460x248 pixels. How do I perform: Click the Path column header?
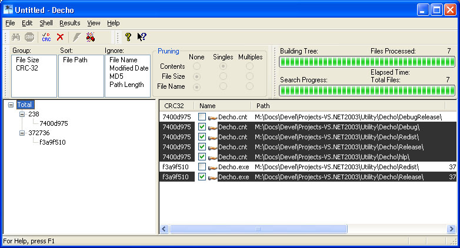(348, 106)
